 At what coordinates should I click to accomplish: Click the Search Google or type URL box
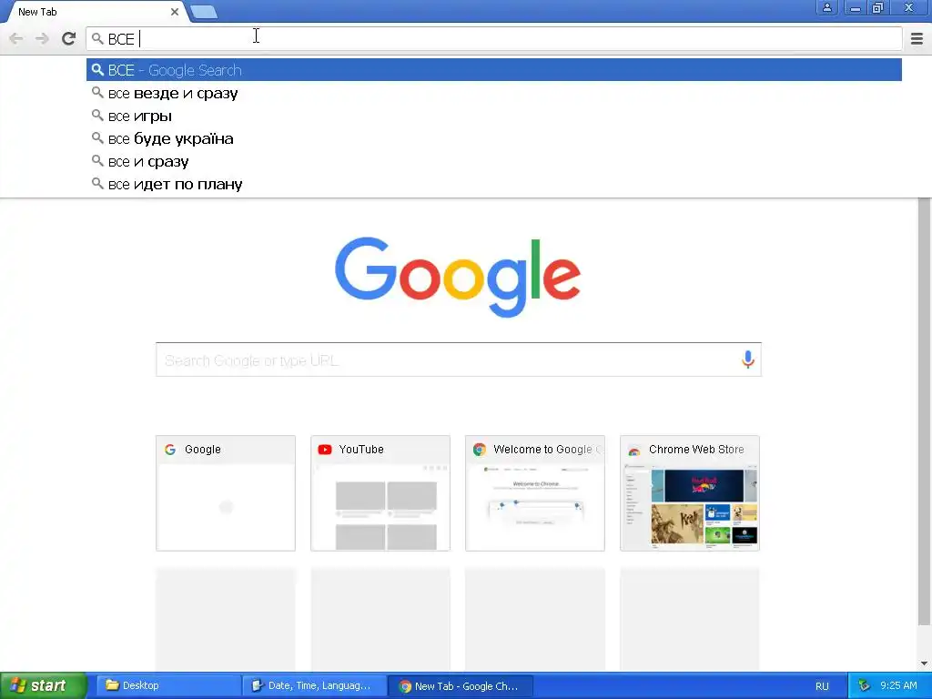(459, 360)
